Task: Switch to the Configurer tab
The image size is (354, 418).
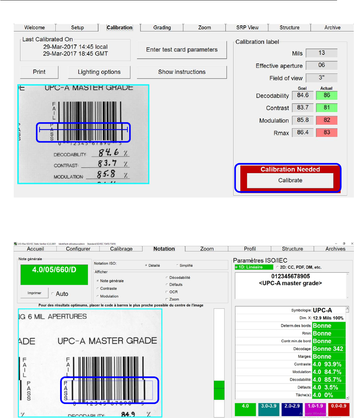Action: [x=78, y=249]
